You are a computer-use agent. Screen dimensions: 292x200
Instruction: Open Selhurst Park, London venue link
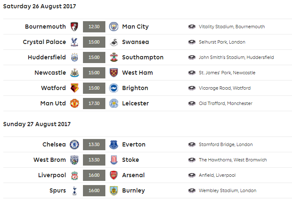click(222, 42)
